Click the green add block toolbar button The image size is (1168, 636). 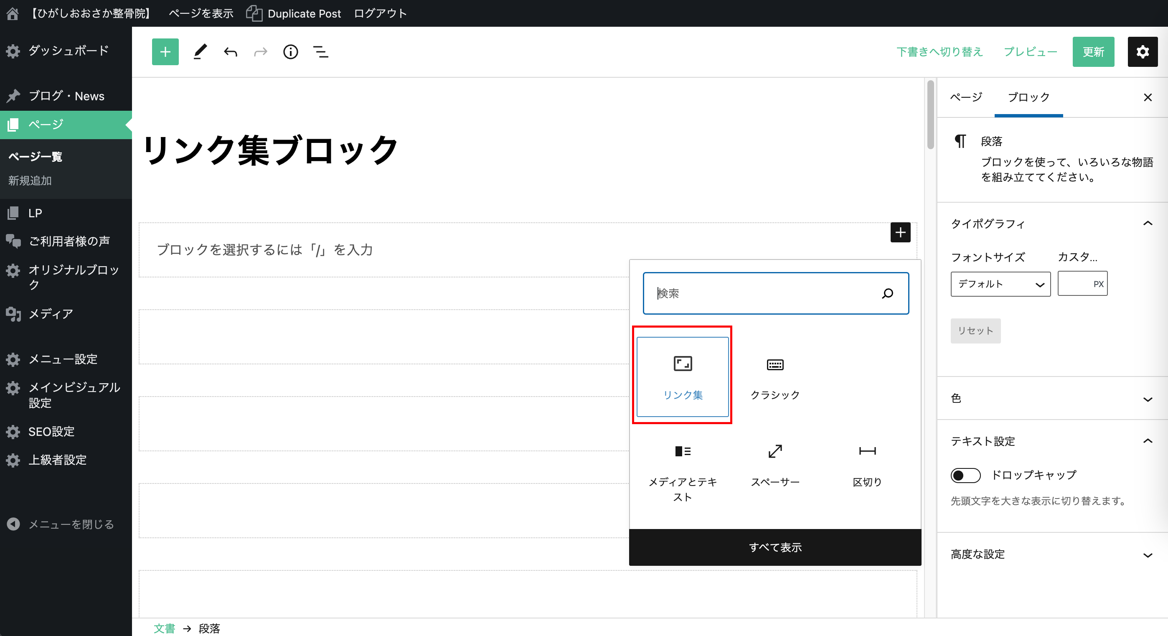(165, 52)
